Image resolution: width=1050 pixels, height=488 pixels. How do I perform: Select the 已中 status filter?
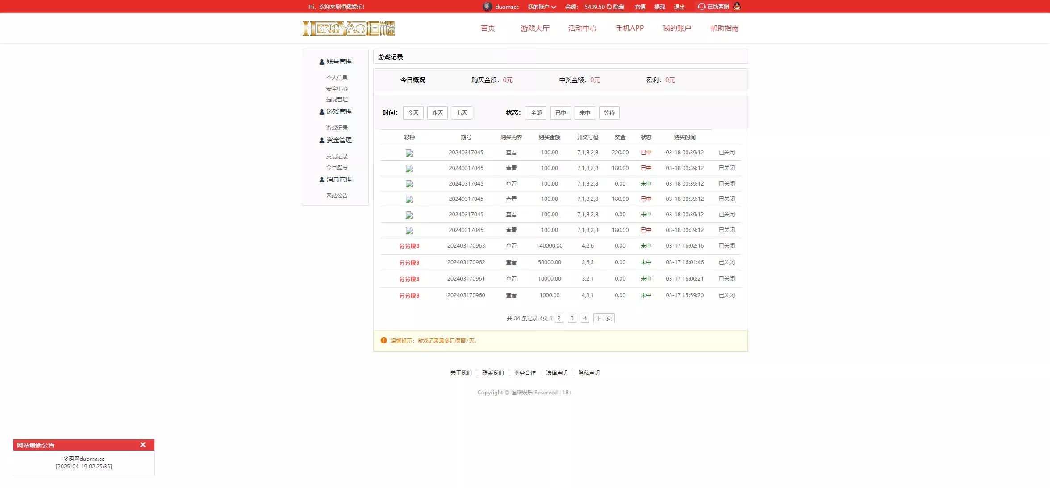pos(560,113)
